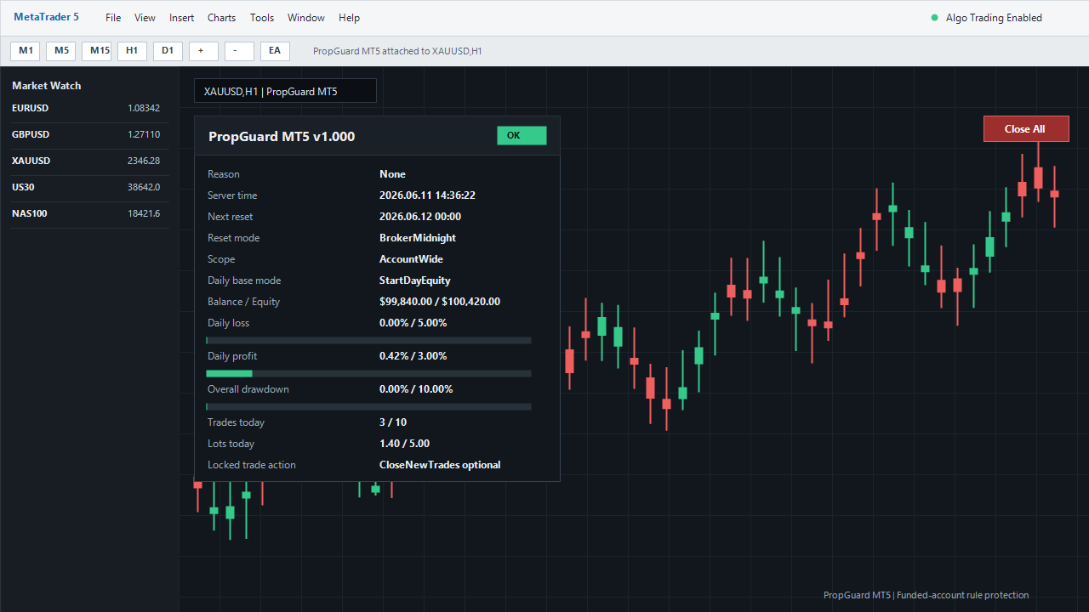Click the Overall drawdown progress bar
Viewport: 1089px width, 612px height.
click(x=368, y=406)
